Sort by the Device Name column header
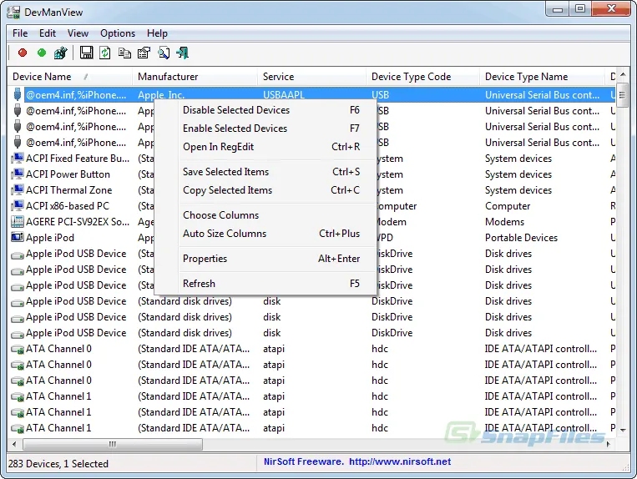Image resolution: width=637 pixels, height=479 pixels. pos(70,77)
